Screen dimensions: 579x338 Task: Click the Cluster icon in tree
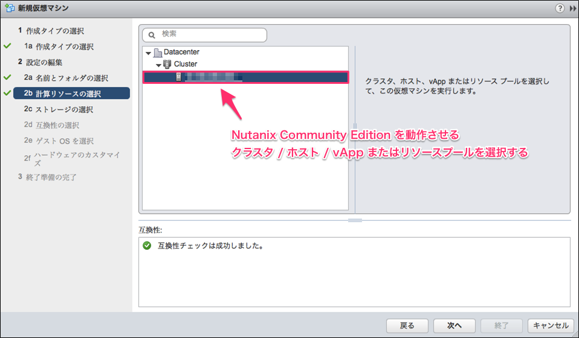pos(167,64)
